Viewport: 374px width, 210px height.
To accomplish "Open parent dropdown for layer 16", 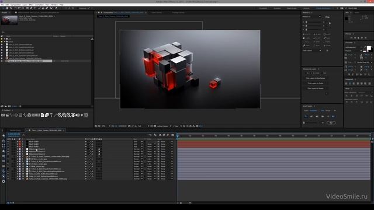I will [x=166, y=179].
